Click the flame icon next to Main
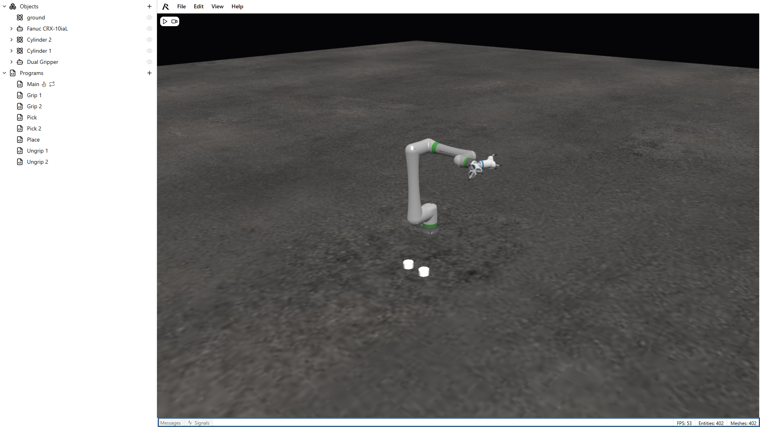Image resolution: width=760 pixels, height=427 pixels. coord(44,84)
